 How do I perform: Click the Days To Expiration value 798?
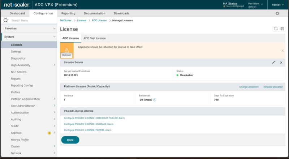coord(216,100)
